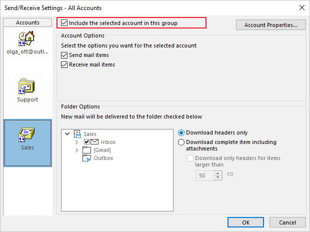Click the [Gmail] folder icon

(86, 150)
